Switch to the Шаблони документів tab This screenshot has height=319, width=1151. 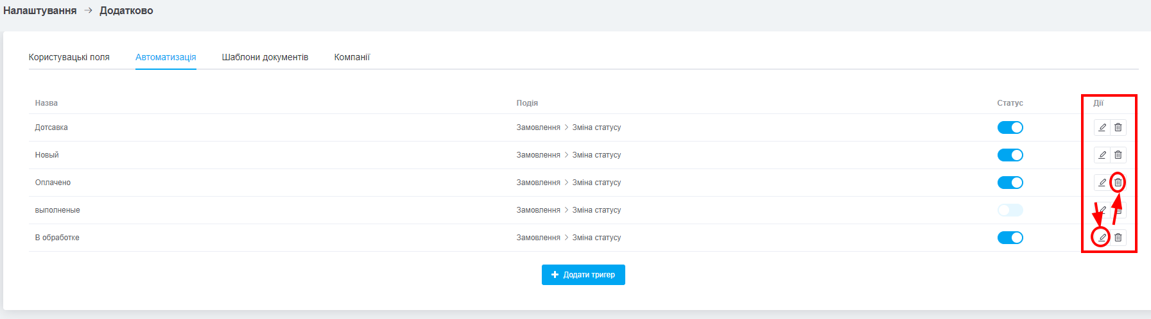[265, 57]
